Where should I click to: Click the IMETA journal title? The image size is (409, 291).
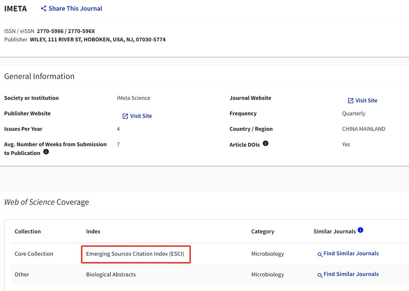pyautogui.click(x=16, y=9)
